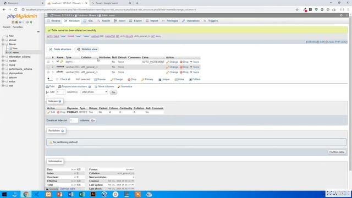
Task: Open Recent tables list
Action: (7, 27)
